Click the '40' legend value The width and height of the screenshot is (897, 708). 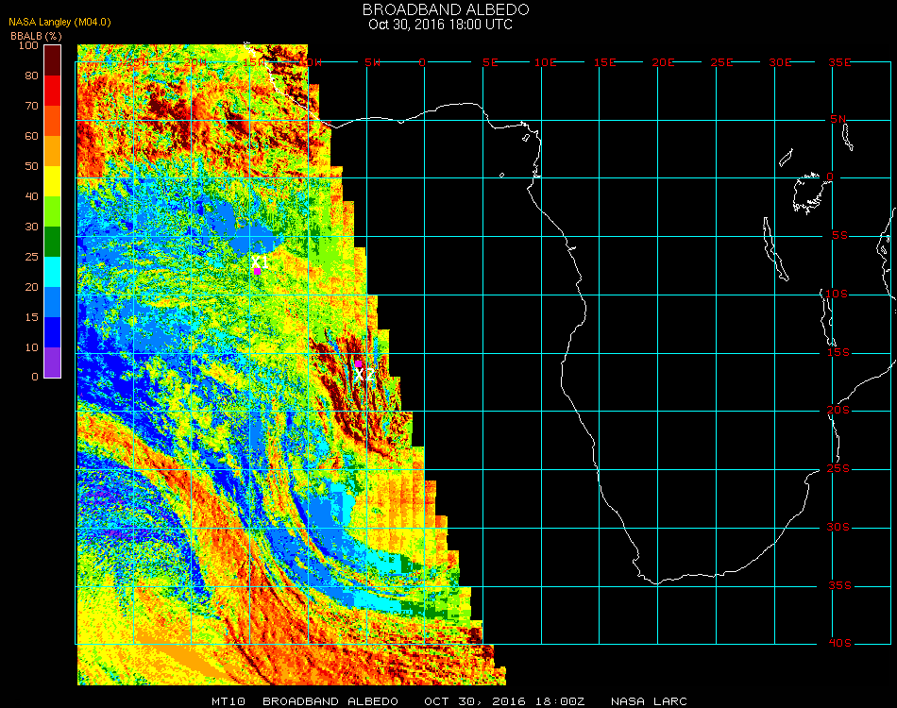(x=31, y=196)
